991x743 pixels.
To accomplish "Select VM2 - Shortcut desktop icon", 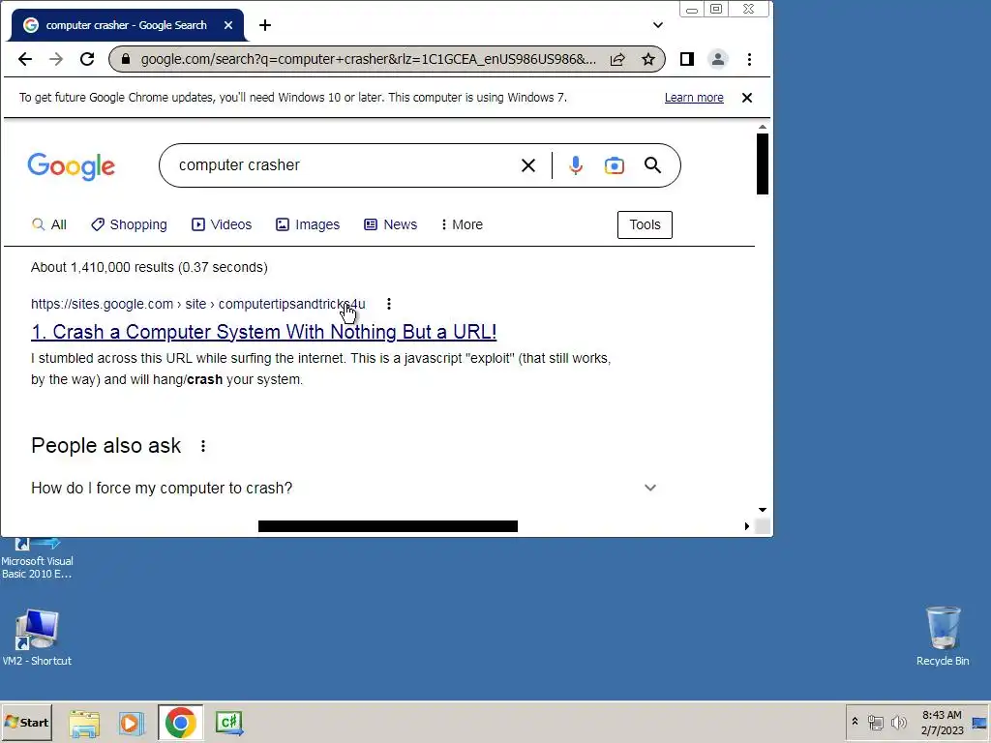I will [x=37, y=638].
